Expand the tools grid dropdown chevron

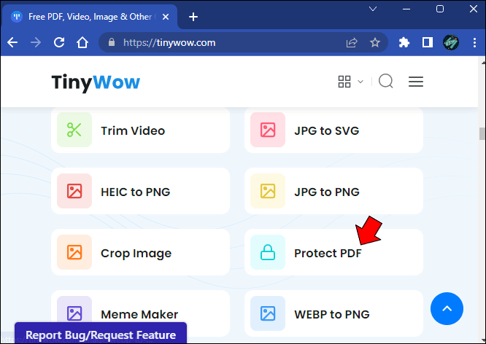coord(360,82)
